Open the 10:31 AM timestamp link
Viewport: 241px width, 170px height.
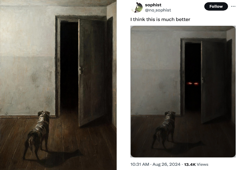click(x=140, y=164)
